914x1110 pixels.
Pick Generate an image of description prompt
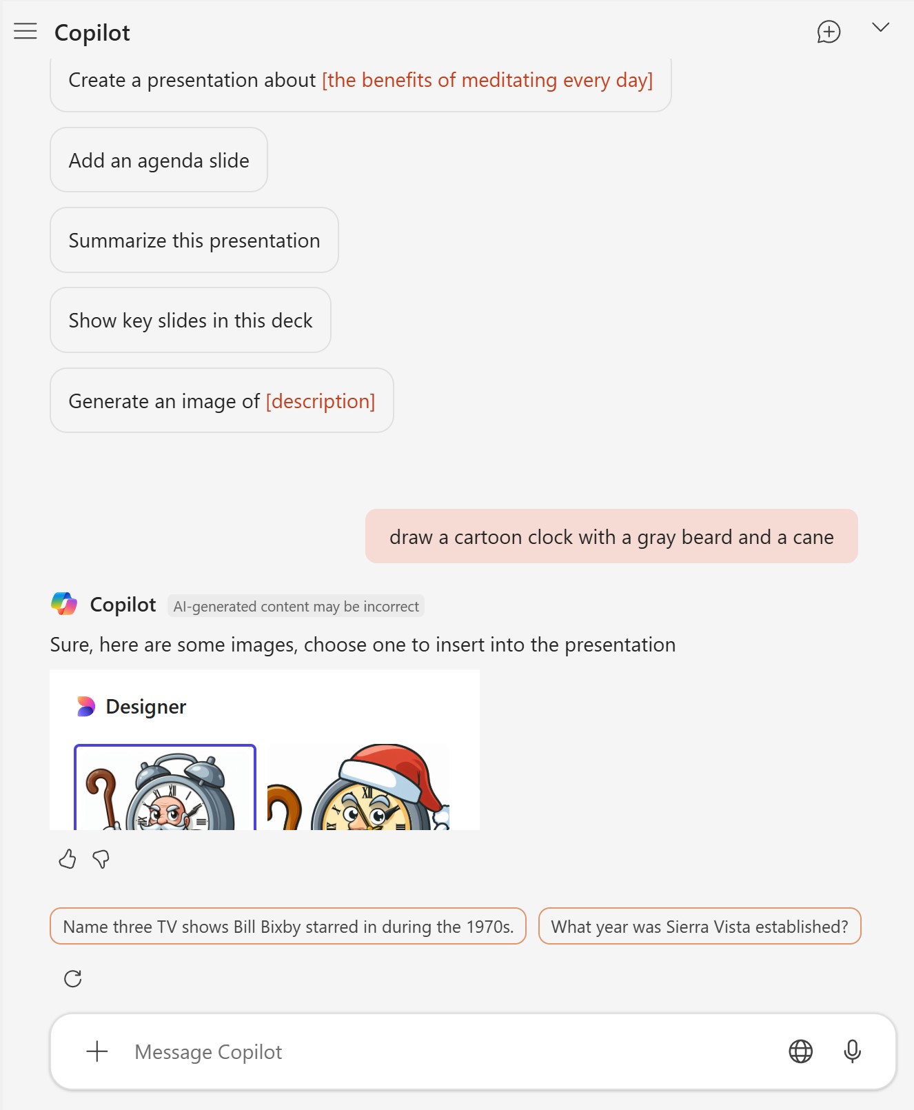tap(222, 401)
